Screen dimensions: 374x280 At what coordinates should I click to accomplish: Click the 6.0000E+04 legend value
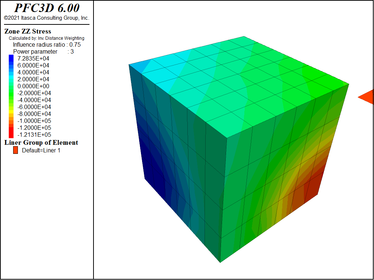click(x=33, y=66)
